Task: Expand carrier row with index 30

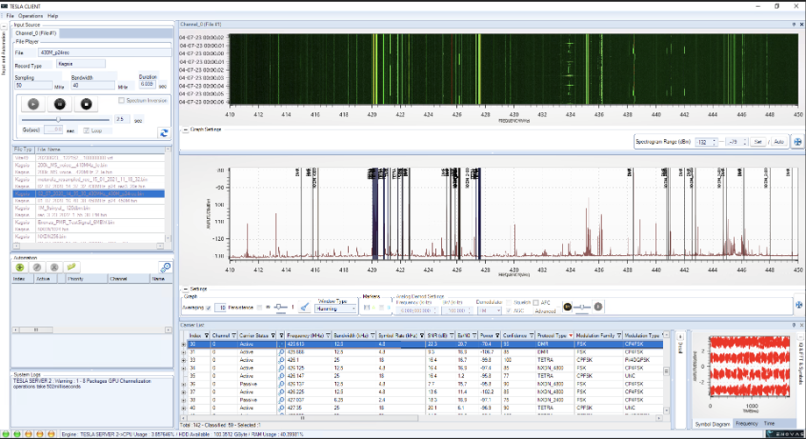Action: [x=183, y=345]
